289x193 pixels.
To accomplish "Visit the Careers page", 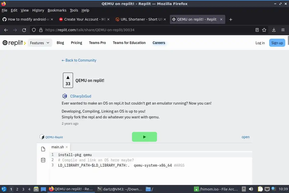I will click(x=159, y=43).
